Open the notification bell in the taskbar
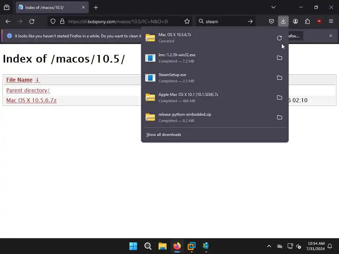The image size is (339, 254). (330, 246)
